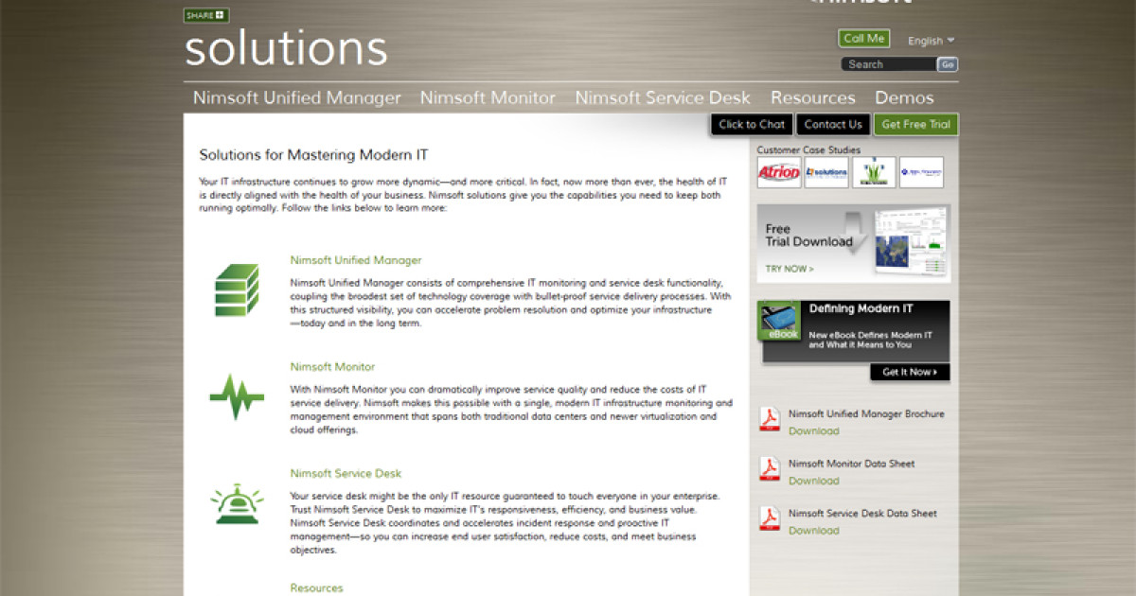Select the Nimsoft Monitor navigation item
This screenshot has height=596, width=1136.
pos(488,97)
